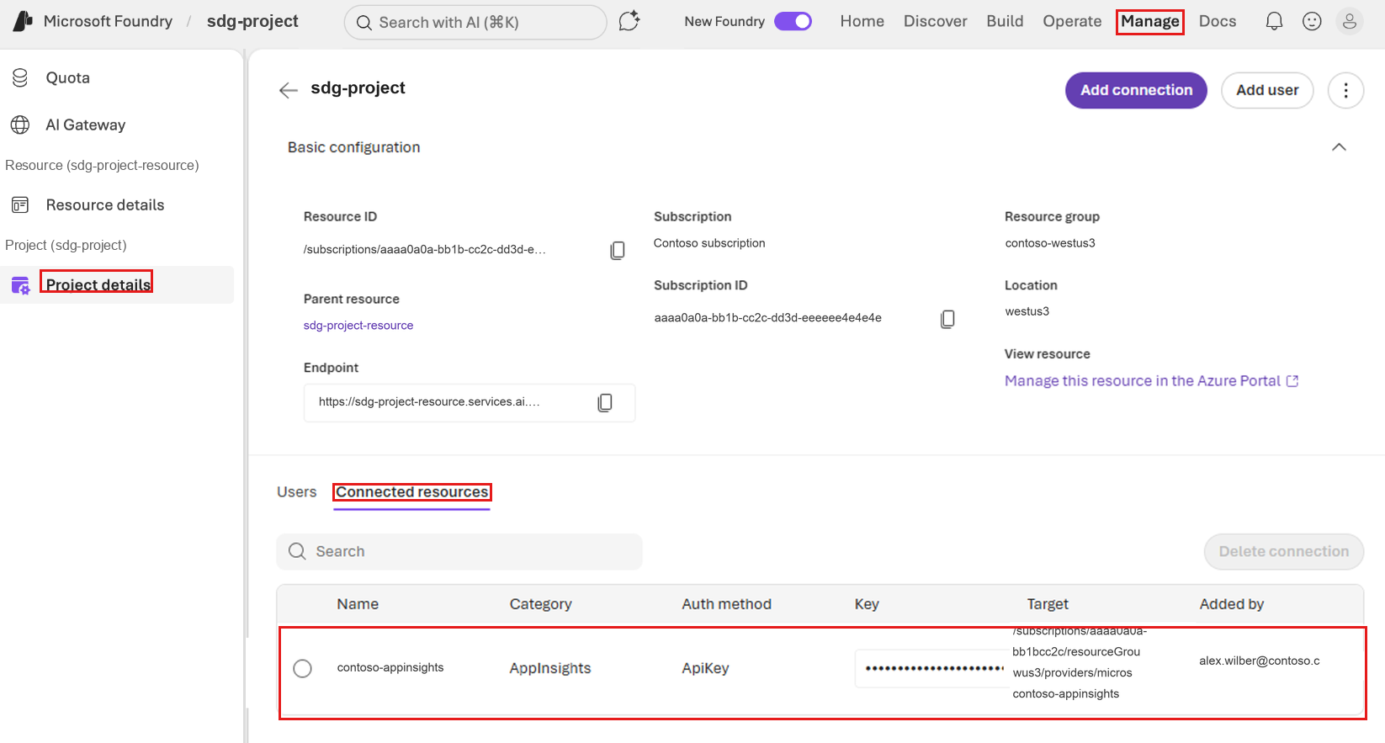
Task: Click the Project details icon
Action: click(x=20, y=285)
